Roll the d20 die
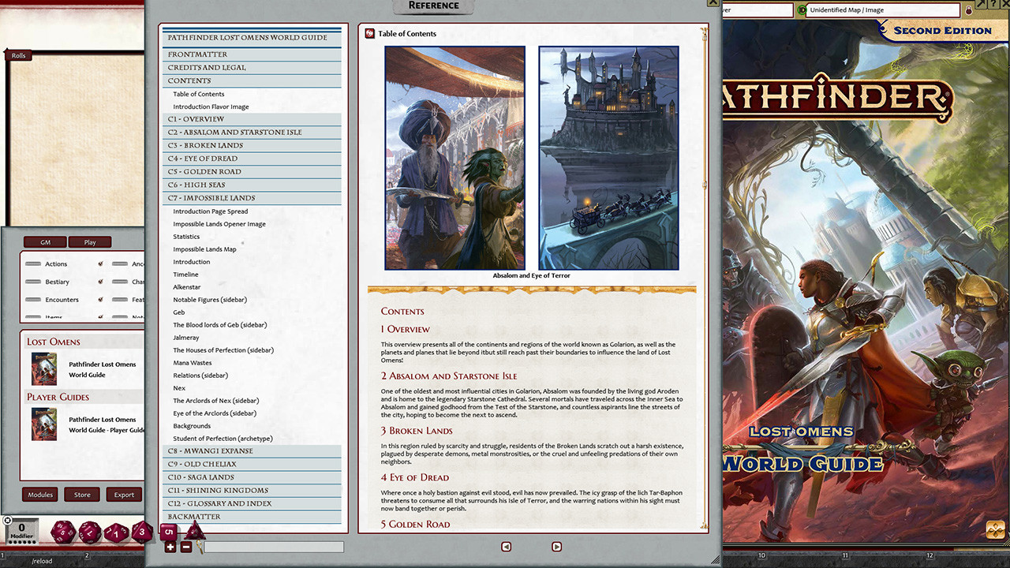Viewport: 1010px width, 568px height. point(62,530)
